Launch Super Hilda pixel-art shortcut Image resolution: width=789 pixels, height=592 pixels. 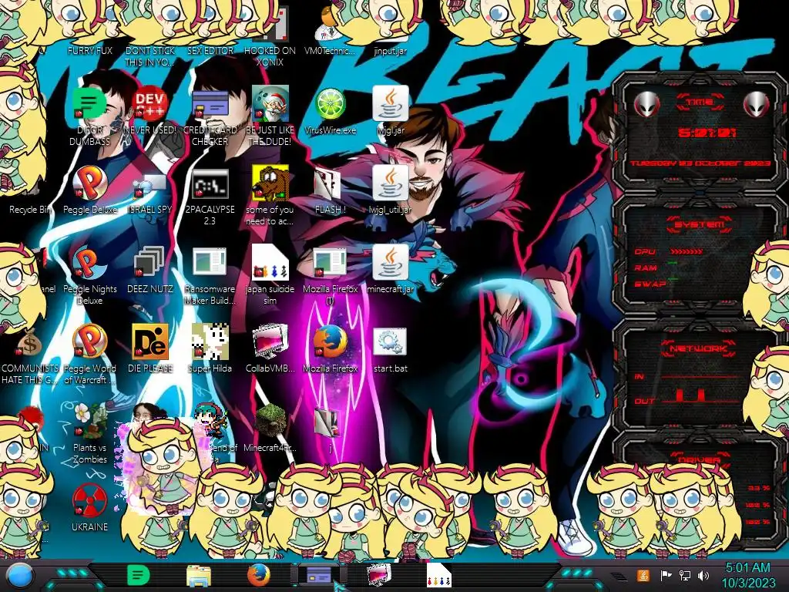click(210, 341)
